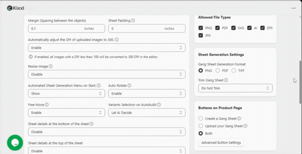Click the info icon beside Sheet Padding
The height and width of the screenshot is (154, 302).
133,21
